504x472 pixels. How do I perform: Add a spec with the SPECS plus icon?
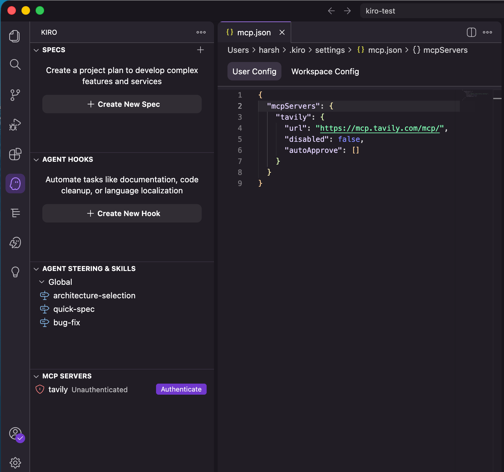(x=200, y=50)
